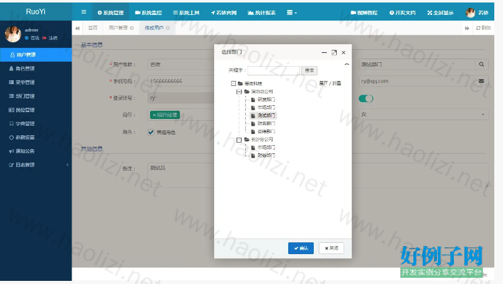Viewport: 503px width, 284px height.
Task: Open the gender dropdown showing 女
Action: click(423, 115)
